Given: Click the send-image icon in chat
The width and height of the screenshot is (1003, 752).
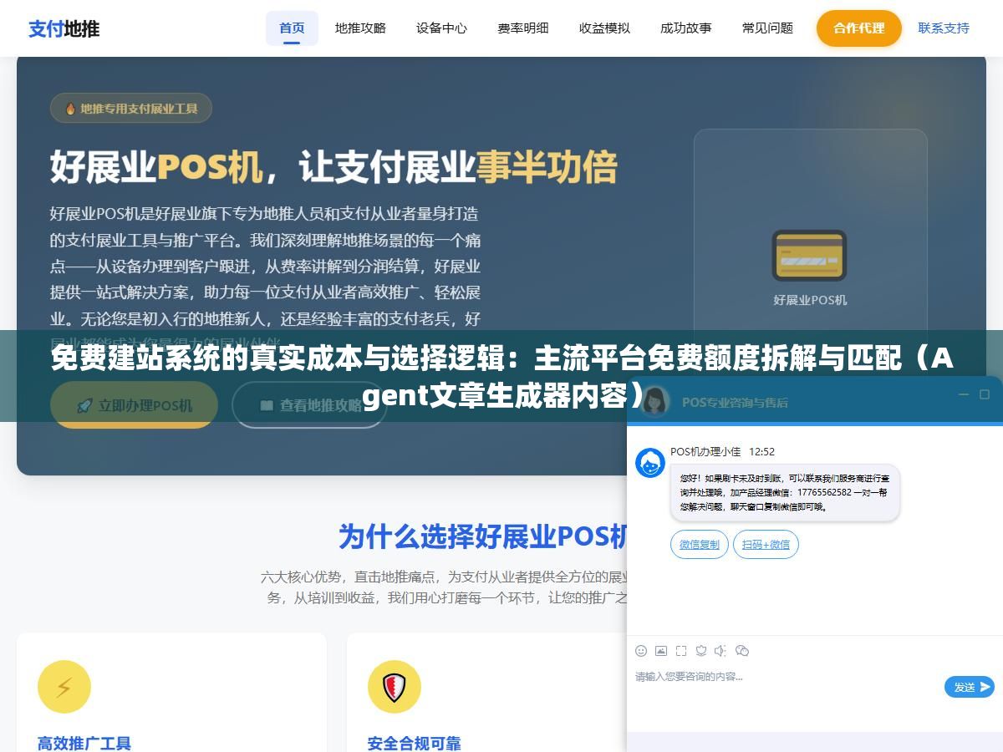Looking at the screenshot, I should click(x=661, y=651).
